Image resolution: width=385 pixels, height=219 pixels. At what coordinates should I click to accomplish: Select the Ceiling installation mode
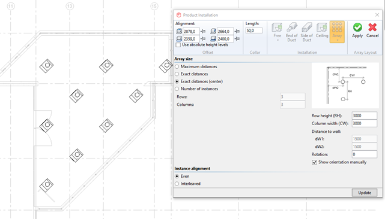tap(322, 30)
